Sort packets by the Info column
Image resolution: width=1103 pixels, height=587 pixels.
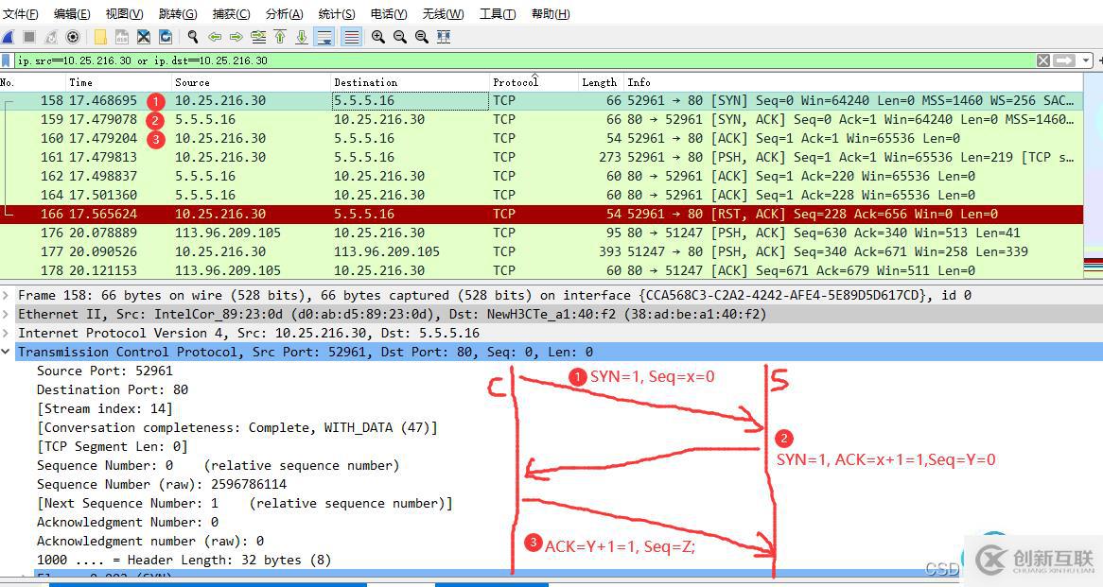coord(852,82)
